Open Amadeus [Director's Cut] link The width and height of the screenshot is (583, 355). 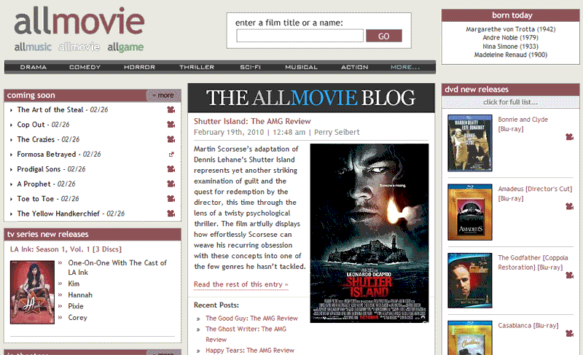click(x=535, y=193)
